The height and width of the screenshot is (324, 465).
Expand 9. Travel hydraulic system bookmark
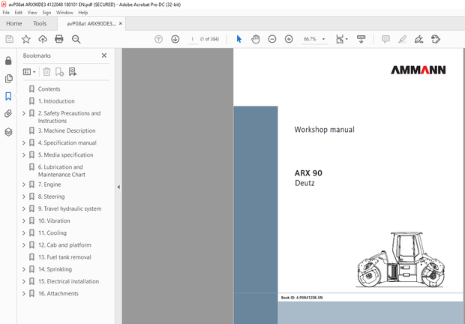click(x=24, y=208)
